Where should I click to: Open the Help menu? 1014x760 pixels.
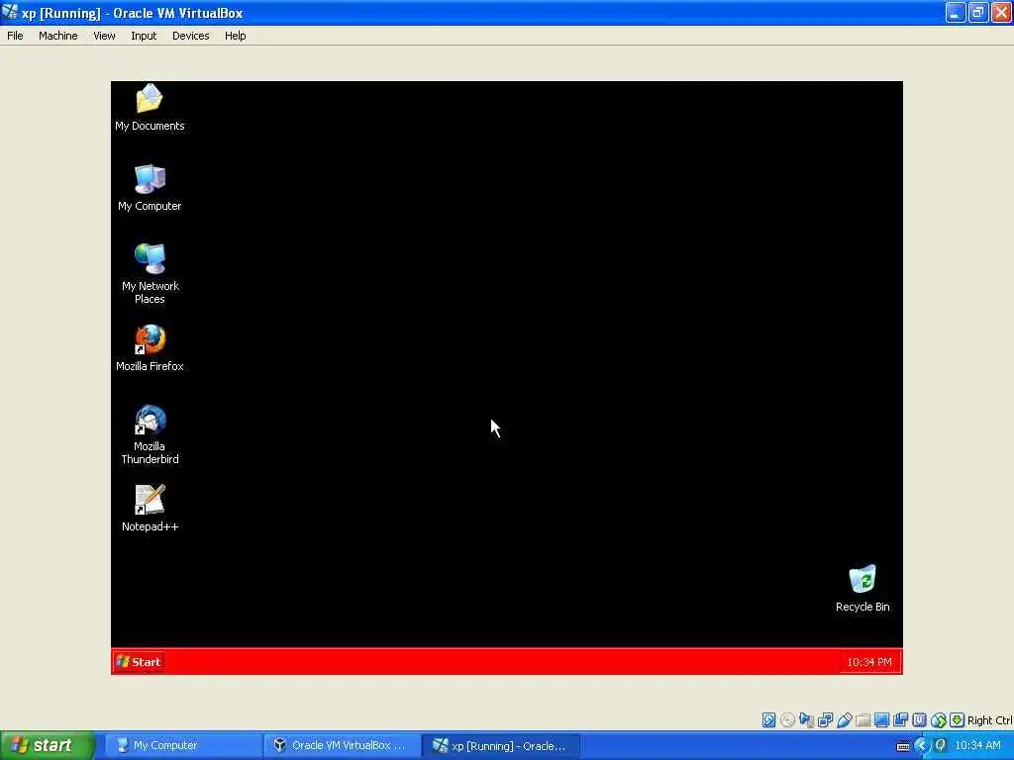(x=236, y=36)
